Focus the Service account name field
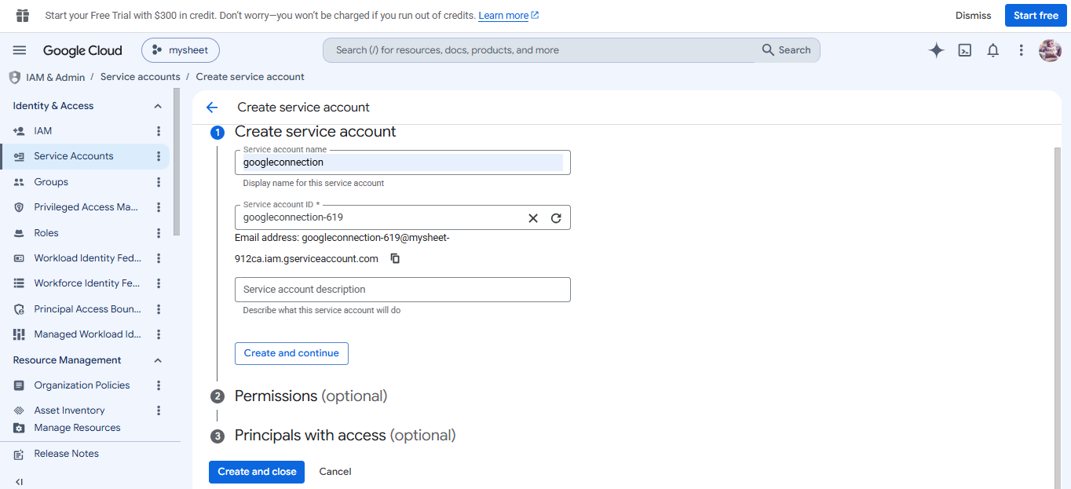The height and width of the screenshot is (489, 1071). [x=403, y=162]
